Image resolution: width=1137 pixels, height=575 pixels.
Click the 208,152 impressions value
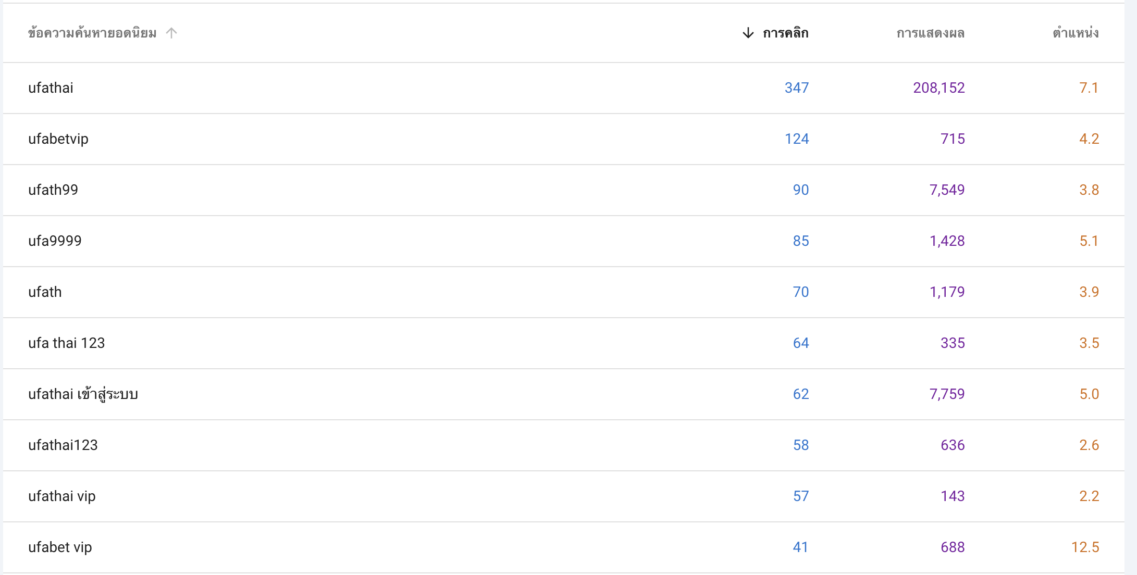(939, 87)
